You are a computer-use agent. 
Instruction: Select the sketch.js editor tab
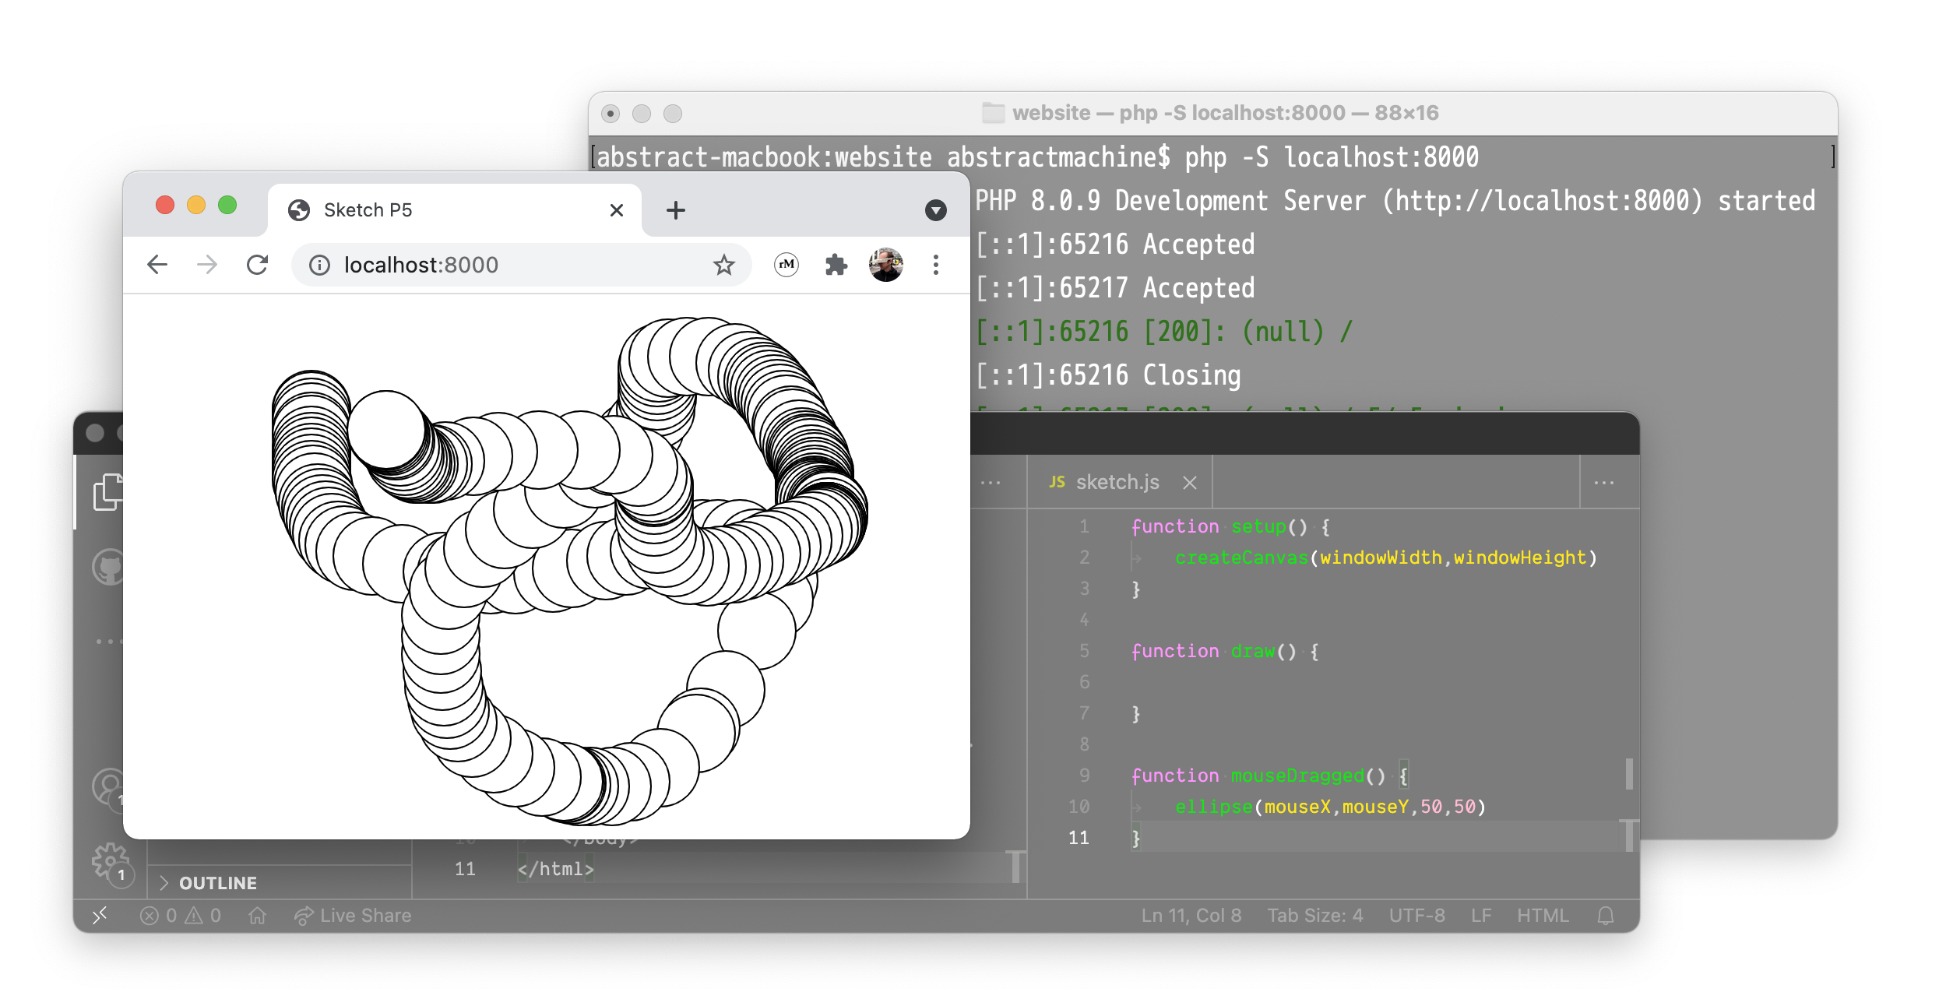[1116, 483]
